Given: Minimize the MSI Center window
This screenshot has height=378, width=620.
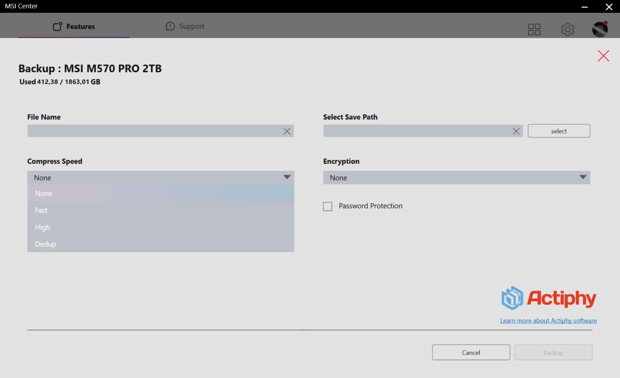Looking at the screenshot, I should point(584,7).
